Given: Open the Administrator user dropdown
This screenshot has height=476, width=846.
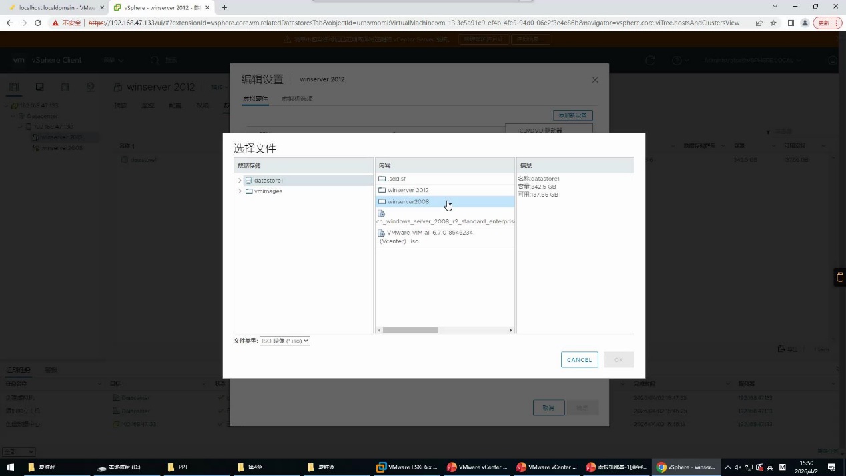Looking at the screenshot, I should click(x=753, y=60).
